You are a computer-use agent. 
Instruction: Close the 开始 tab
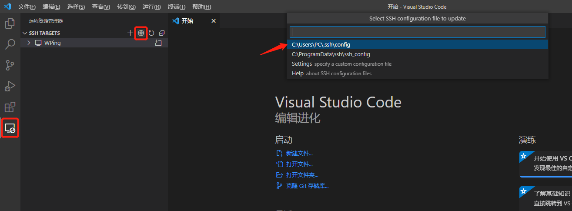[213, 21]
